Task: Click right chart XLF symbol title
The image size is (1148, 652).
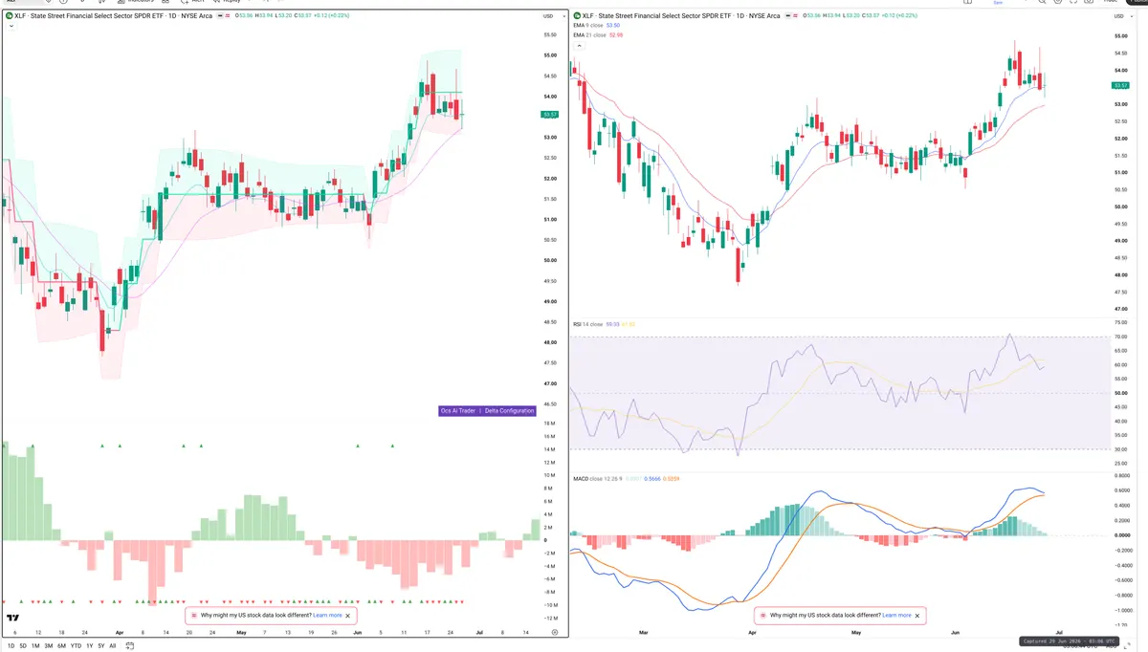Action: pos(681,16)
